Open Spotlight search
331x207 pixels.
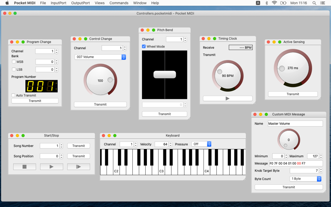click(x=314, y=3)
